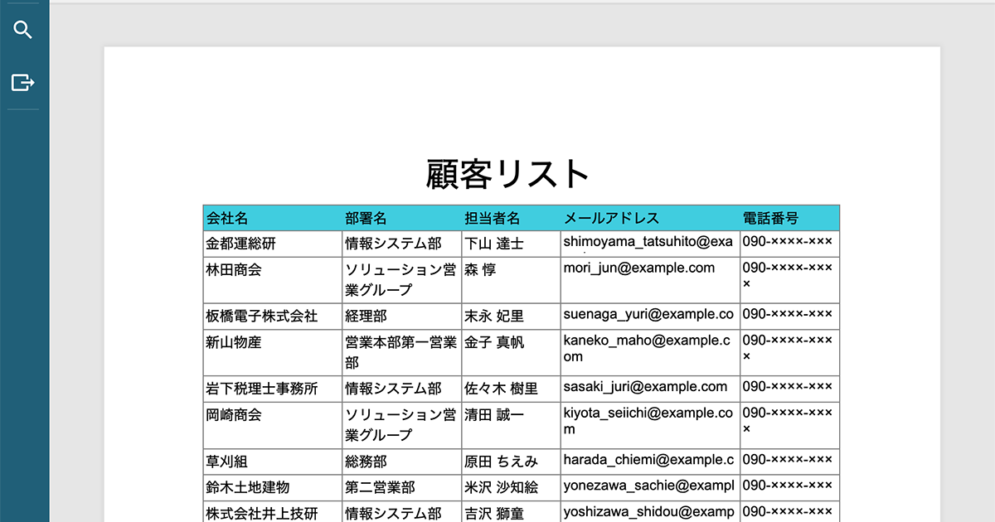
Task: Open the search tool in the sidebar
Action: coord(23,29)
